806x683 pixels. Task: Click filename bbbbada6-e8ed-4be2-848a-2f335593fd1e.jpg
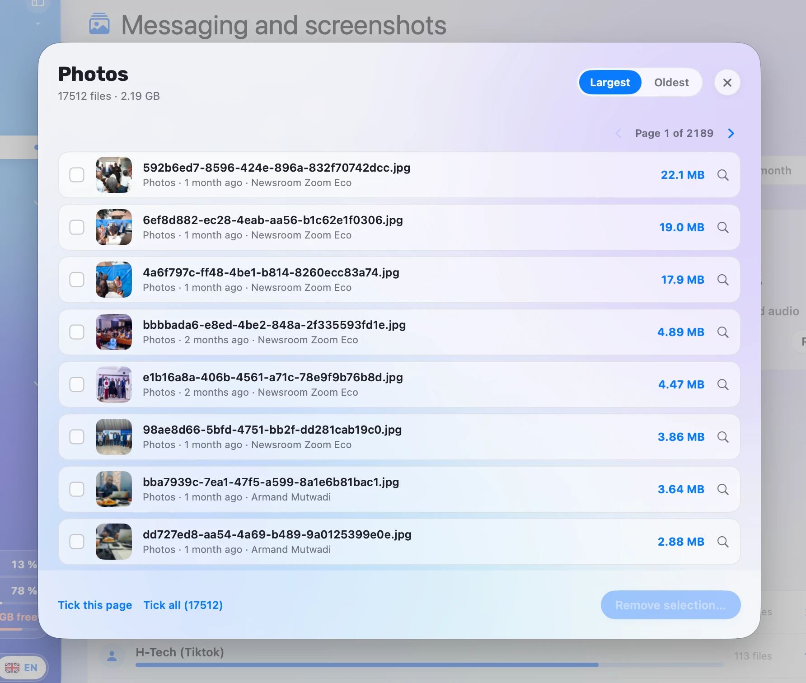[x=274, y=325]
